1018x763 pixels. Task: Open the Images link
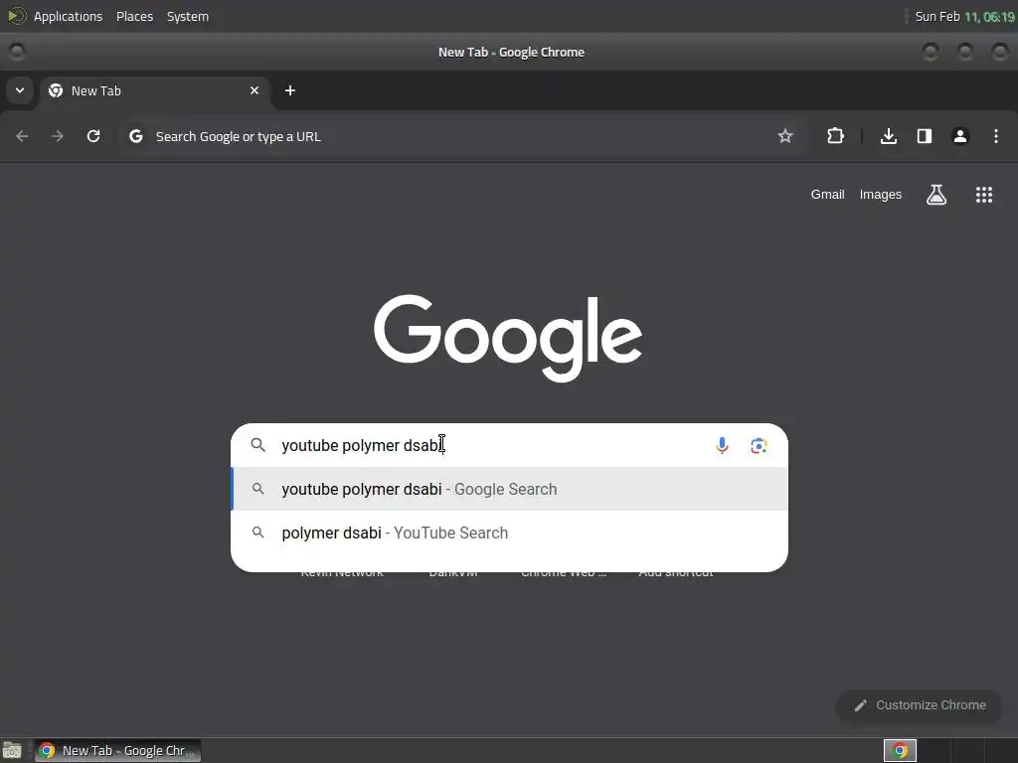click(881, 195)
